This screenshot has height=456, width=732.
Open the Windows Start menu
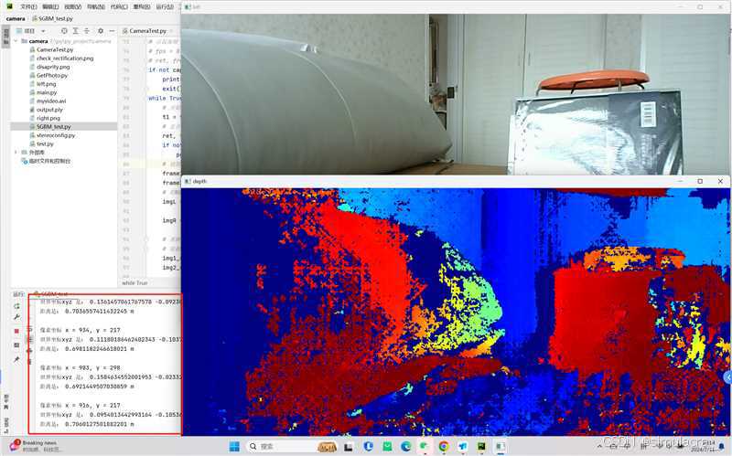(x=234, y=447)
